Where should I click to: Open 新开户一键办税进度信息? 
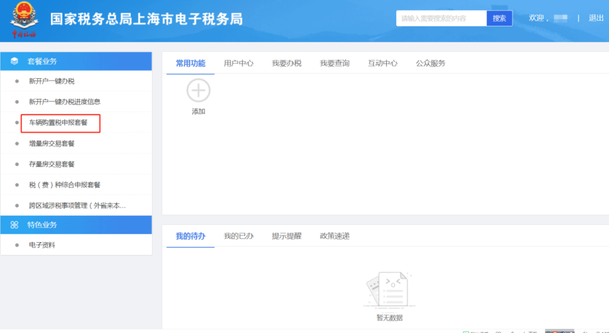pos(65,102)
